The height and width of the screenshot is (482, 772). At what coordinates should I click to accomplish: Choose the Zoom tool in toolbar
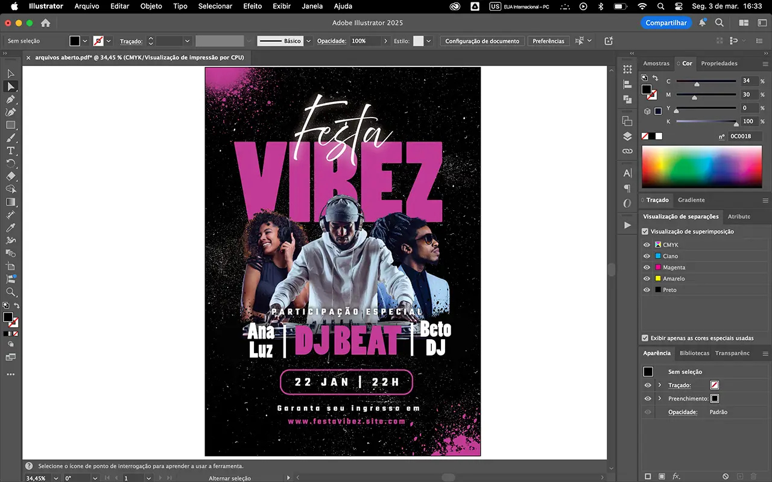click(10, 292)
